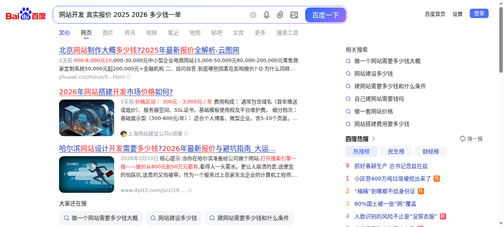Screen dimensions: 504x227
Task: Click the page vertical scrollbar
Action: click(x=501, y=39)
